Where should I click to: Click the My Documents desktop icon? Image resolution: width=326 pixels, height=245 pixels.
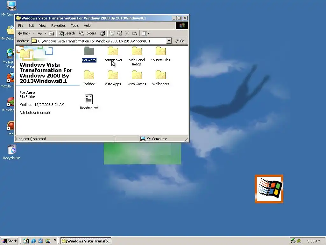8,33
